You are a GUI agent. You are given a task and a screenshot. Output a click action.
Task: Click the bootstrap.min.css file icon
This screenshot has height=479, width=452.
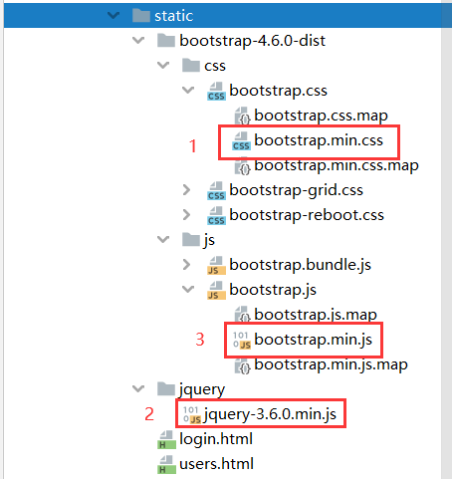[241, 140]
